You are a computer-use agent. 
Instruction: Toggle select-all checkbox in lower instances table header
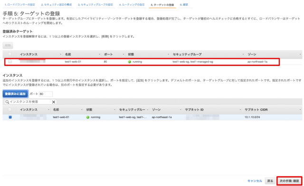point(10,110)
